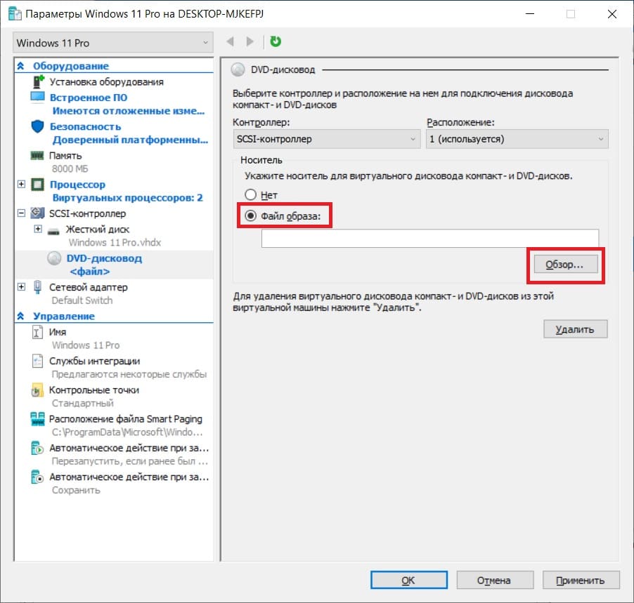The height and width of the screenshot is (603, 634).
Task: Click the image file path input field
Action: point(429,238)
